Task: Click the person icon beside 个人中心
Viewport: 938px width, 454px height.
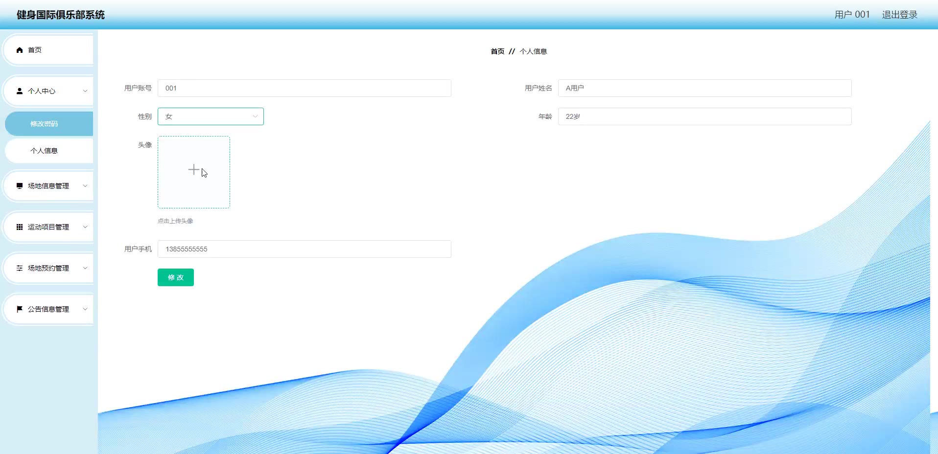Action: tap(20, 91)
